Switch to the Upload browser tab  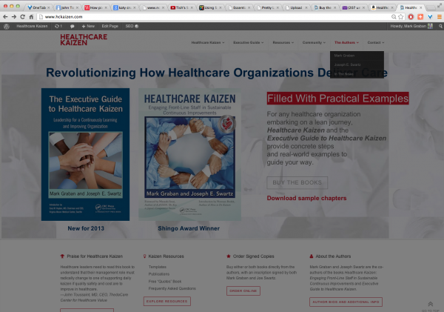295,7
